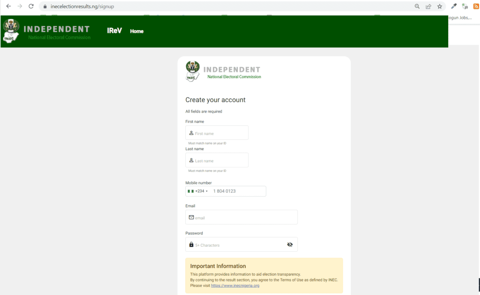Image resolution: width=480 pixels, height=295 pixels.
Task: Click the address bar URL
Action: (82, 7)
